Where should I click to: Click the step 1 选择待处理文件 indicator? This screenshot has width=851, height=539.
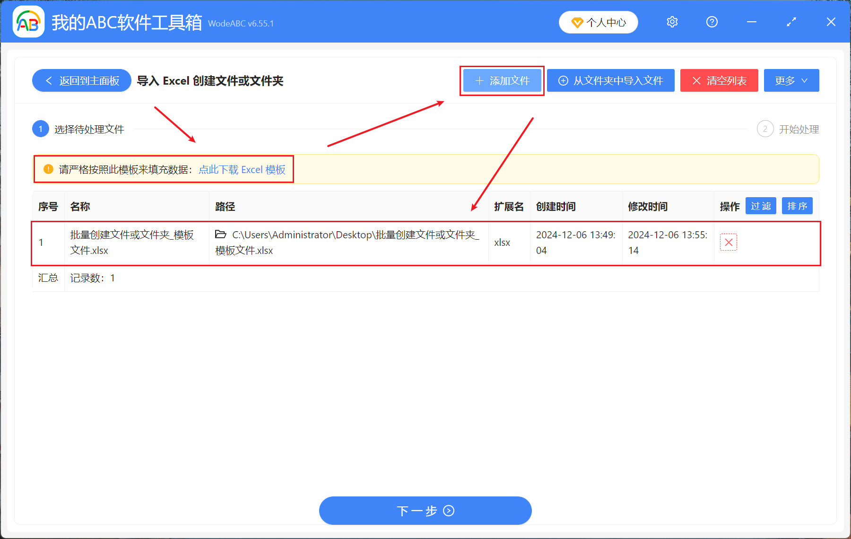pyautogui.click(x=41, y=129)
